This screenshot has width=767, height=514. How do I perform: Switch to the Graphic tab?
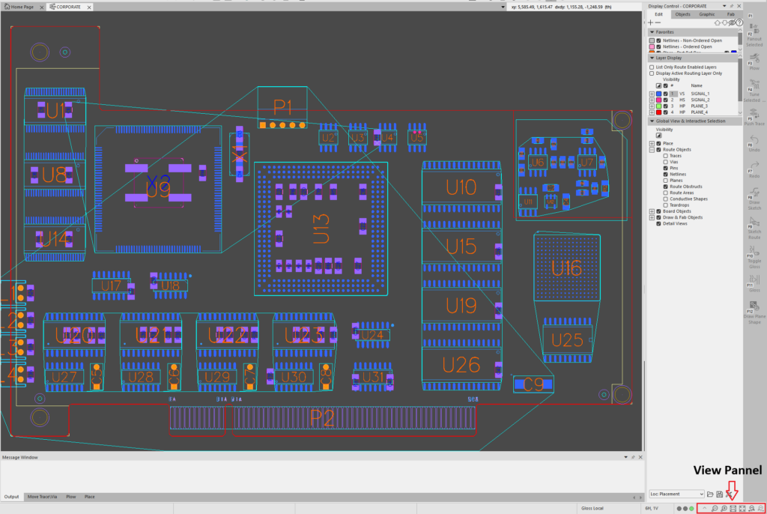pyautogui.click(x=707, y=14)
